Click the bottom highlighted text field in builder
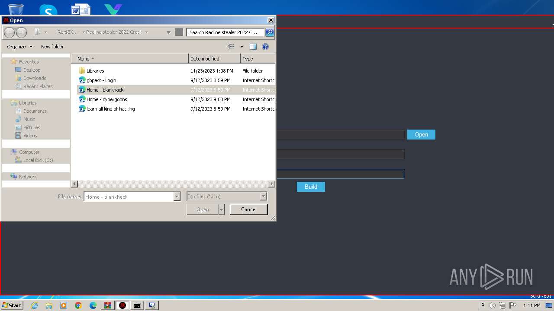The image size is (554, 311). pyautogui.click(x=340, y=174)
